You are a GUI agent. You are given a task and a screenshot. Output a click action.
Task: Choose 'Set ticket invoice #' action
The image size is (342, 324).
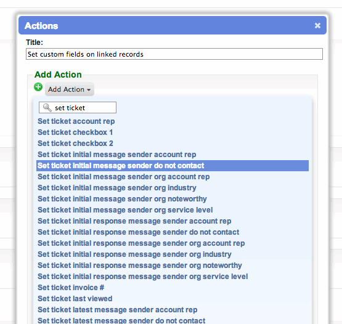[71, 288]
